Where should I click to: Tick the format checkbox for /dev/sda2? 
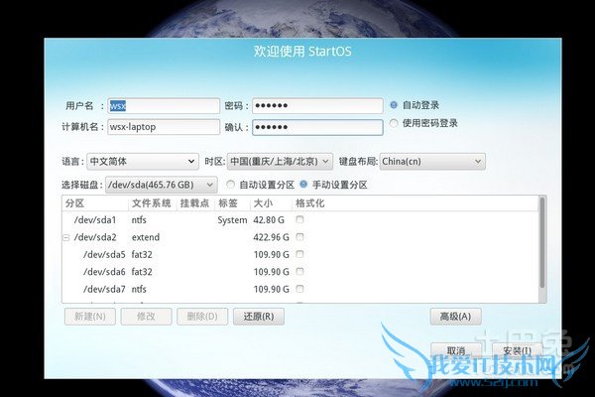click(299, 237)
